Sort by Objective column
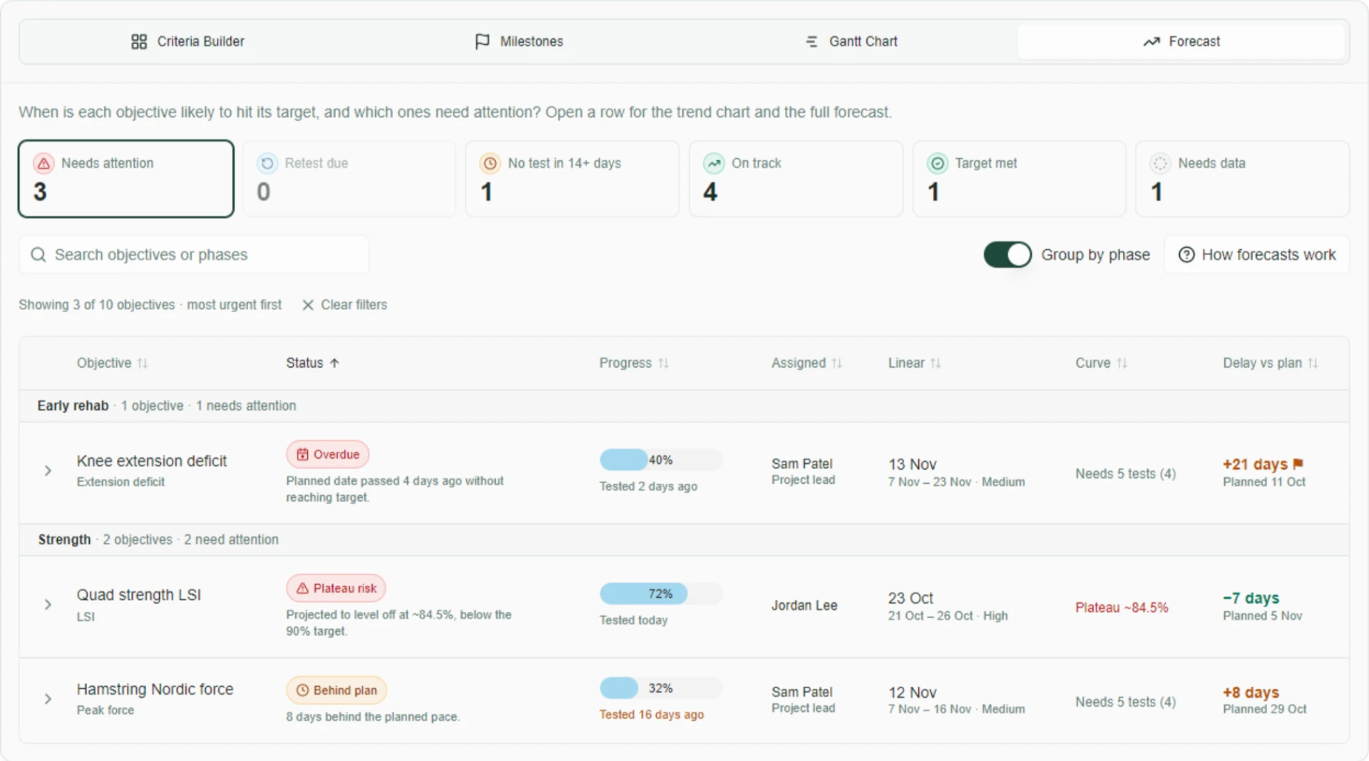The width and height of the screenshot is (1369, 761). coord(112,363)
